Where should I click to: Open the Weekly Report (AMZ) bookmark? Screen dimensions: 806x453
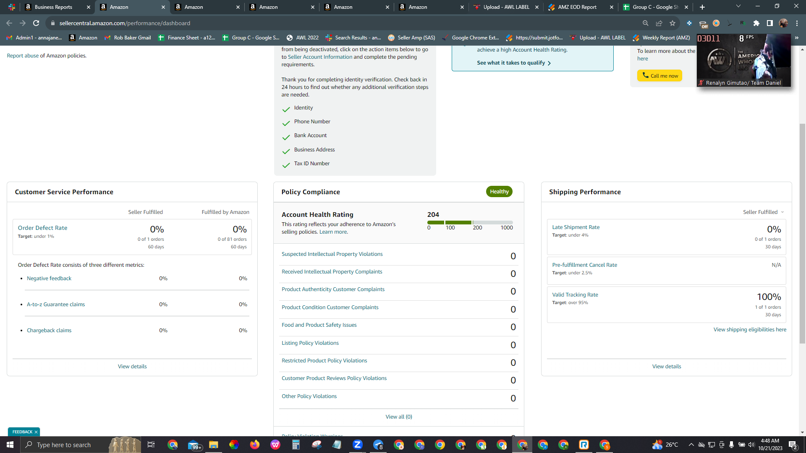click(x=661, y=38)
